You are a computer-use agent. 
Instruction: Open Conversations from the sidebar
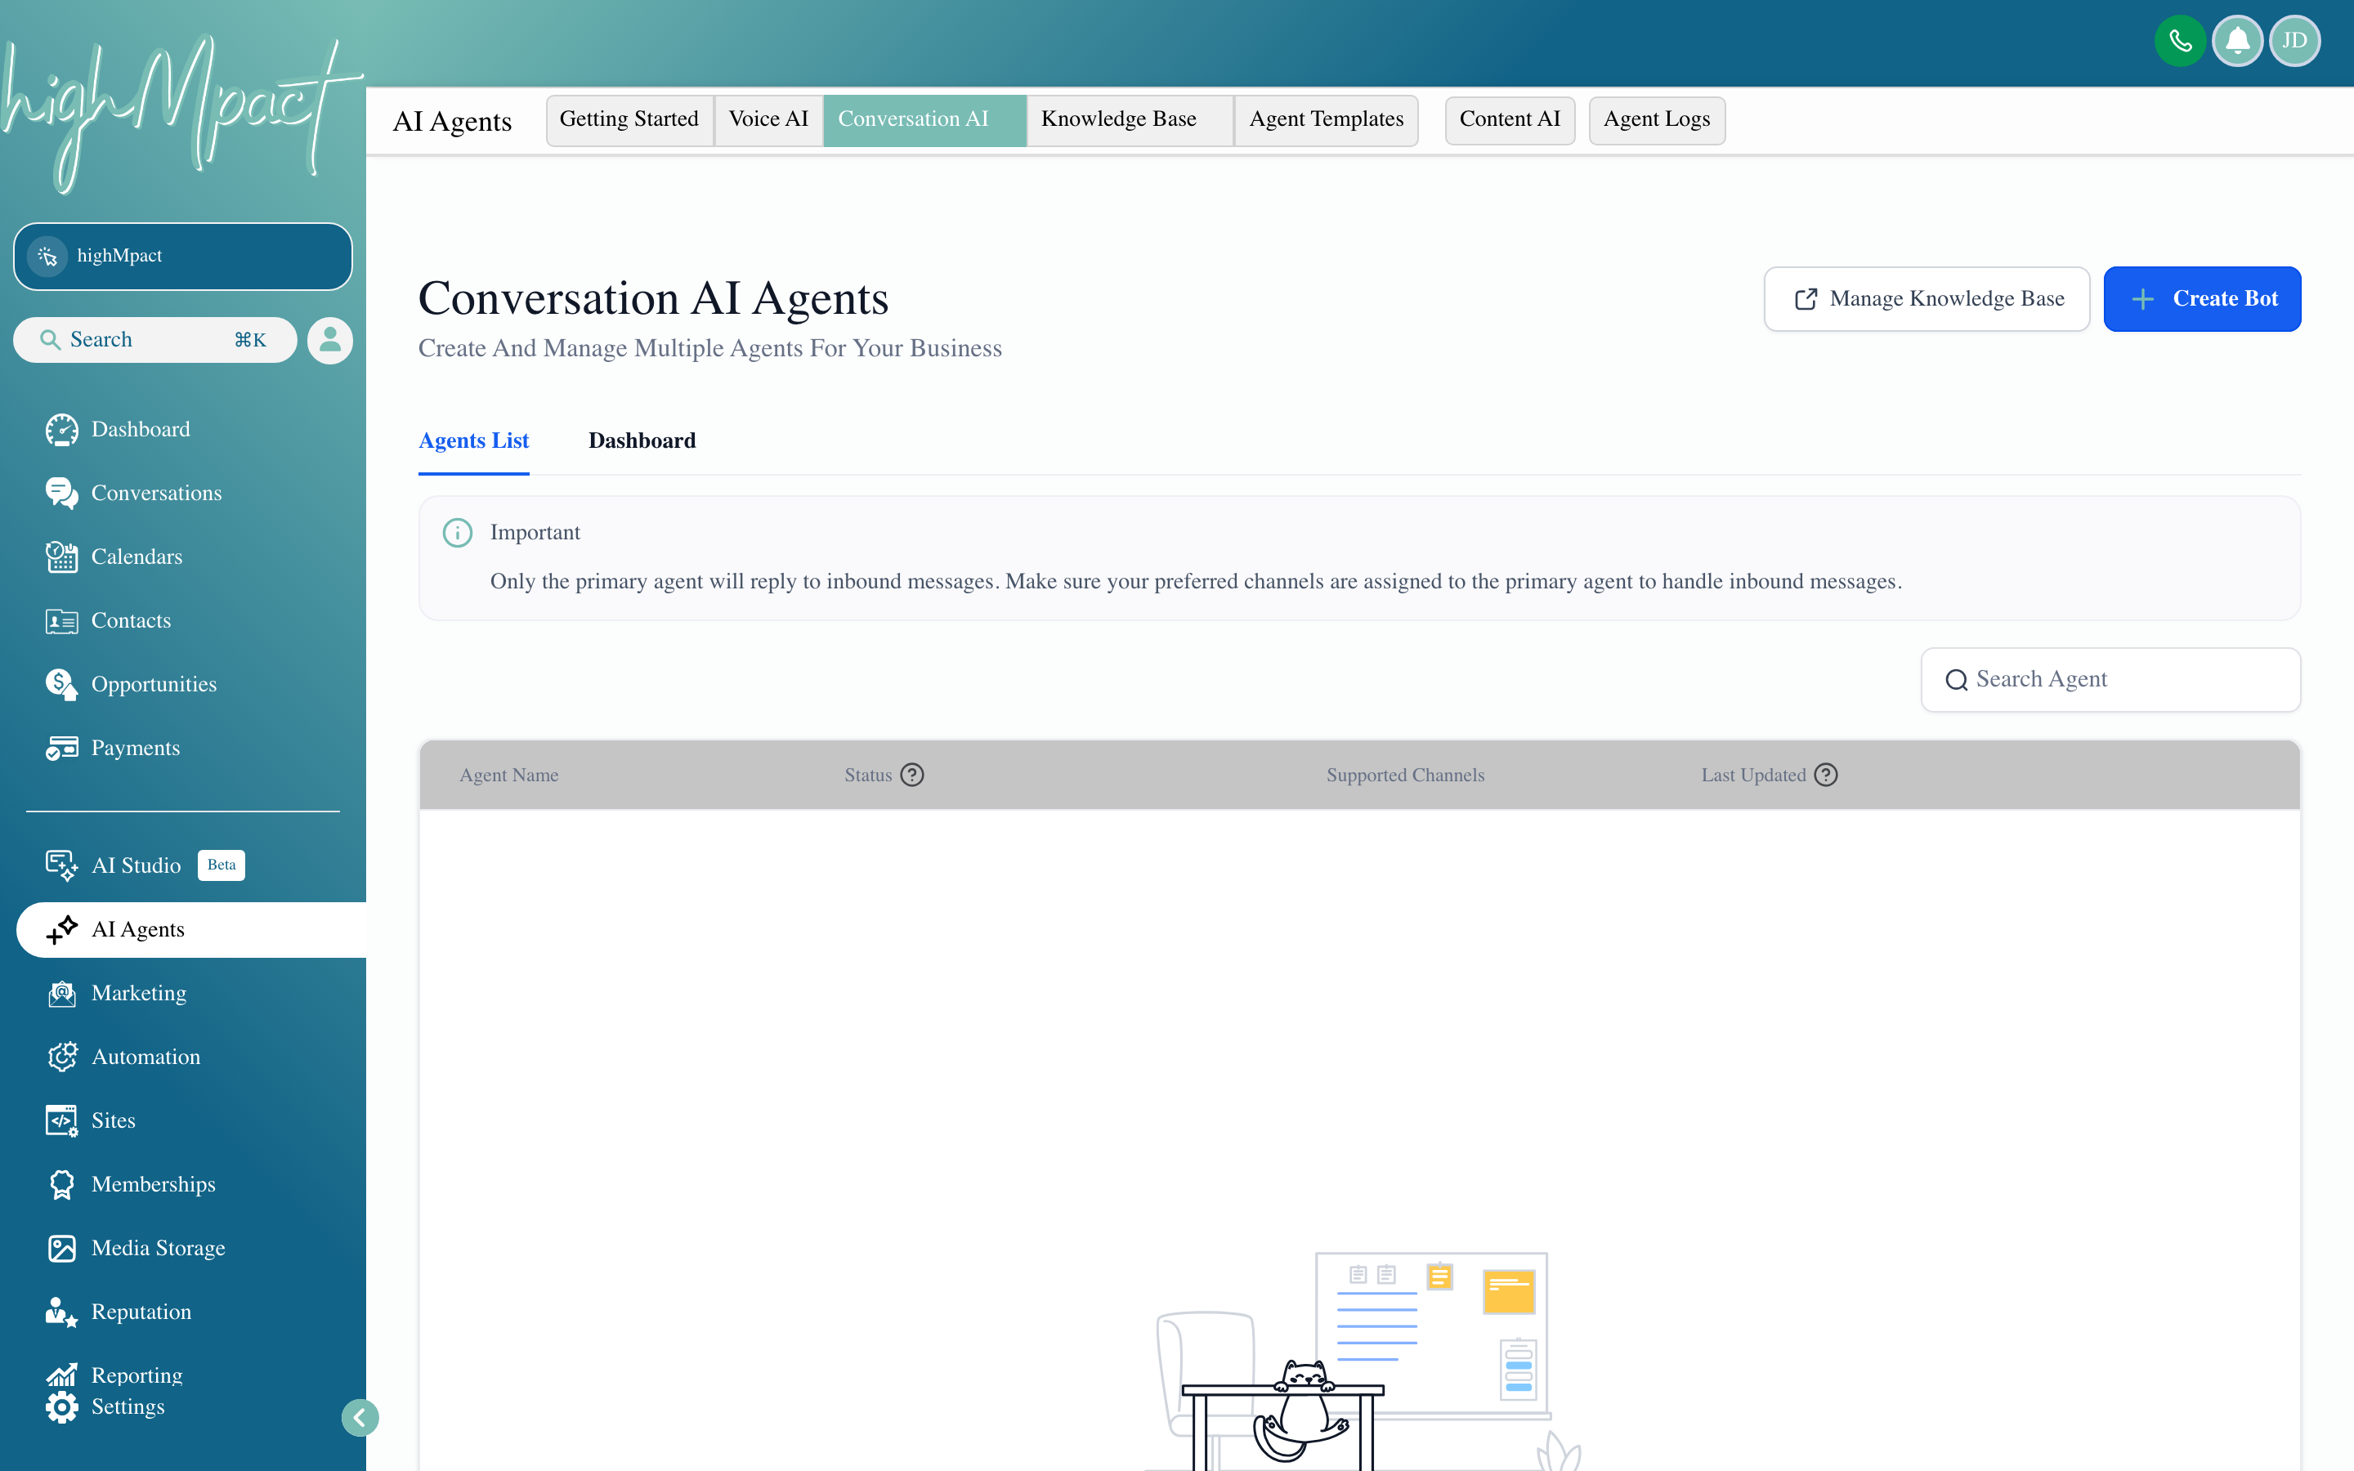coord(155,494)
